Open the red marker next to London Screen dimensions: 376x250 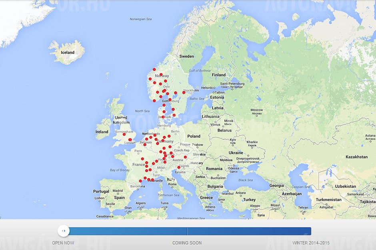[130, 140]
